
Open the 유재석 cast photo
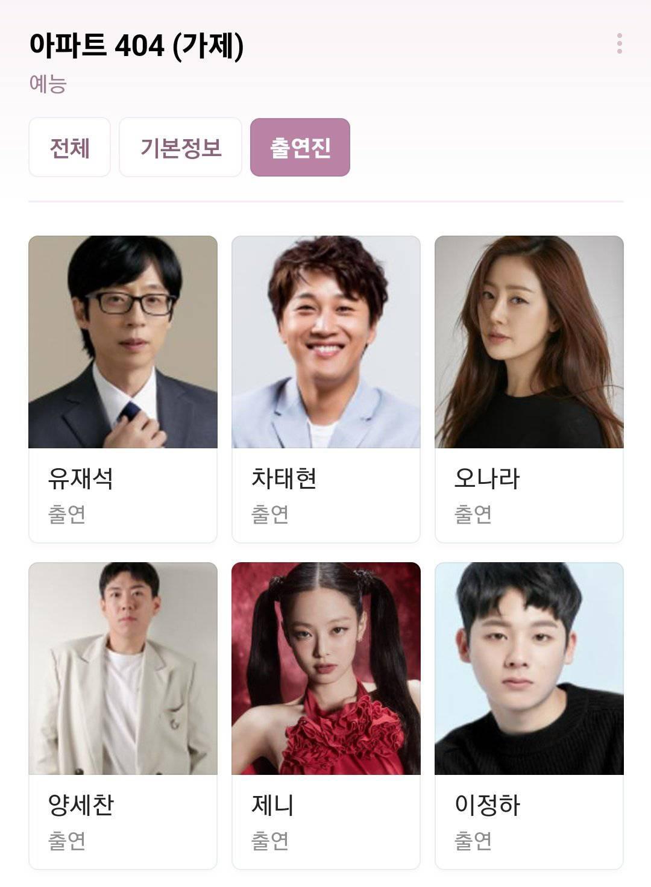(123, 342)
